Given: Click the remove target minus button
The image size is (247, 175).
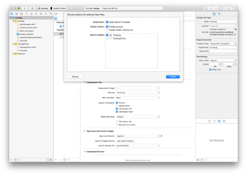Looking at the screenshot, I should click(60, 159).
